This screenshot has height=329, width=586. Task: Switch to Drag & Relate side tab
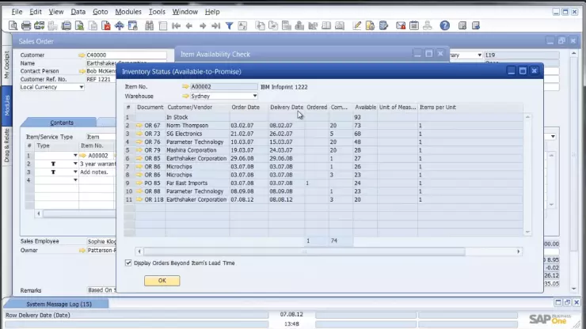6,146
